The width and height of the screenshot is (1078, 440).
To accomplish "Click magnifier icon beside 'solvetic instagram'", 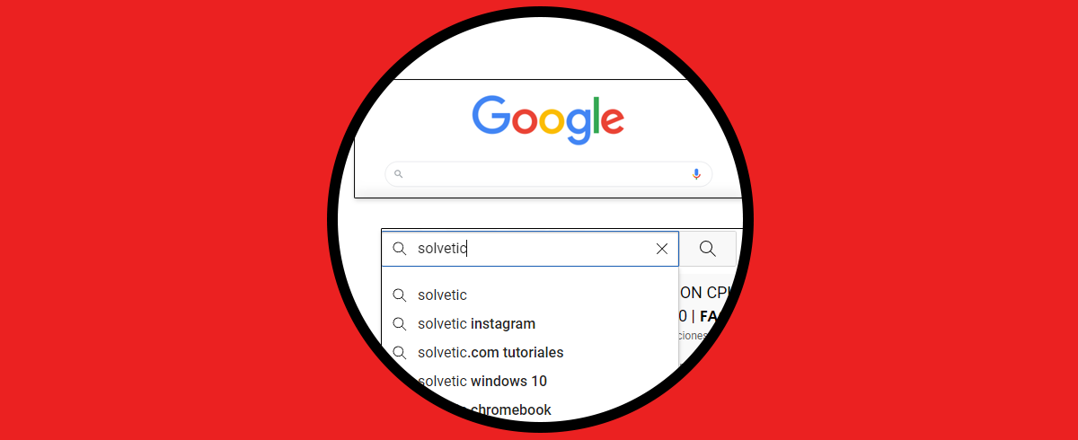I will pos(399,323).
